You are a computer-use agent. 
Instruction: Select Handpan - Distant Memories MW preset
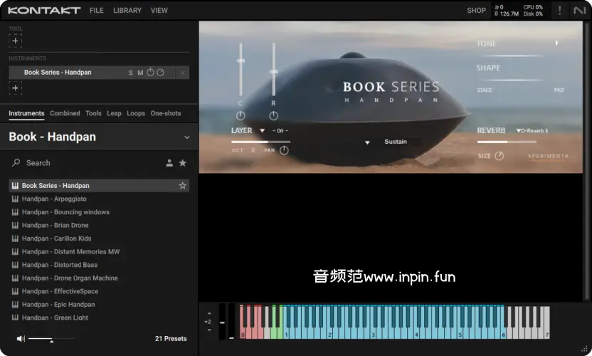99,252
